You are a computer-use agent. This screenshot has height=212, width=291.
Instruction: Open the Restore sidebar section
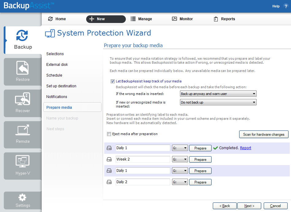click(x=23, y=72)
